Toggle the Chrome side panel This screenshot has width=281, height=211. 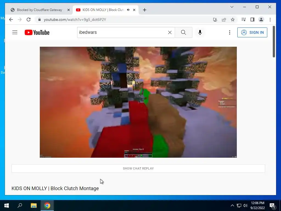point(252,20)
